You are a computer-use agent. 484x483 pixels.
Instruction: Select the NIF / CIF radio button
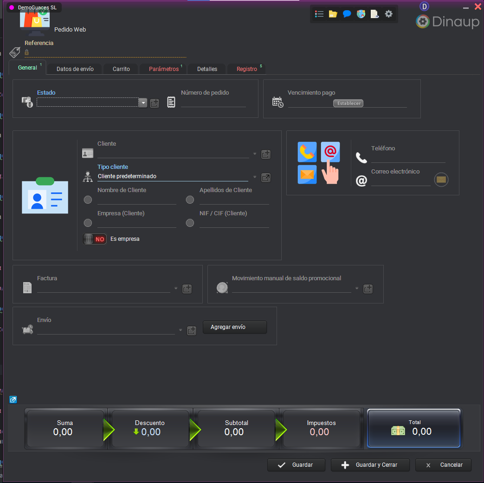coord(190,223)
